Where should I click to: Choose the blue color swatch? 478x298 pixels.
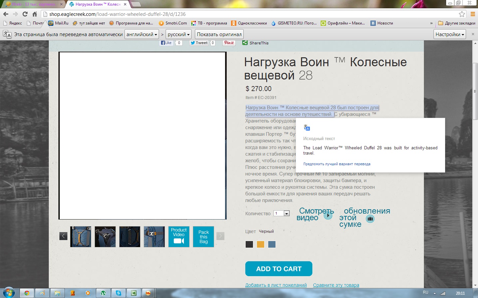pyautogui.click(x=272, y=244)
